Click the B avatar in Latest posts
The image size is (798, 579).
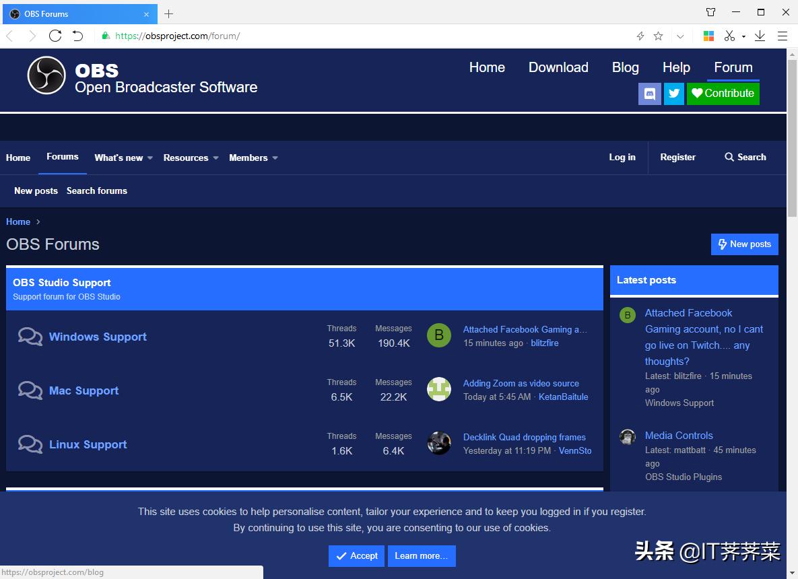(628, 315)
